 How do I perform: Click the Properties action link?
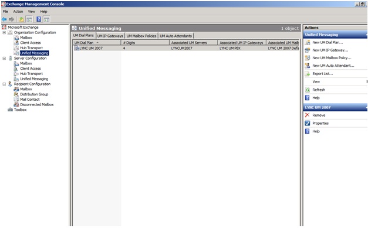[320, 123]
